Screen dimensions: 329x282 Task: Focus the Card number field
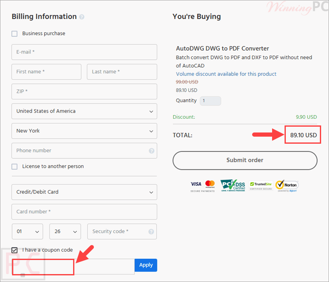click(x=84, y=212)
